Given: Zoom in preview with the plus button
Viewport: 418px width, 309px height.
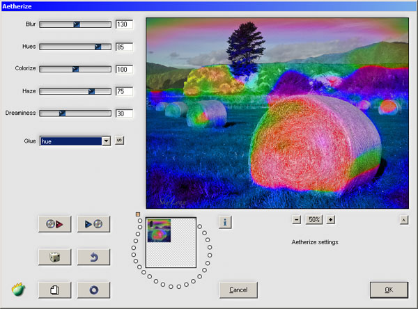Looking at the screenshot, I should pyautogui.click(x=330, y=219).
